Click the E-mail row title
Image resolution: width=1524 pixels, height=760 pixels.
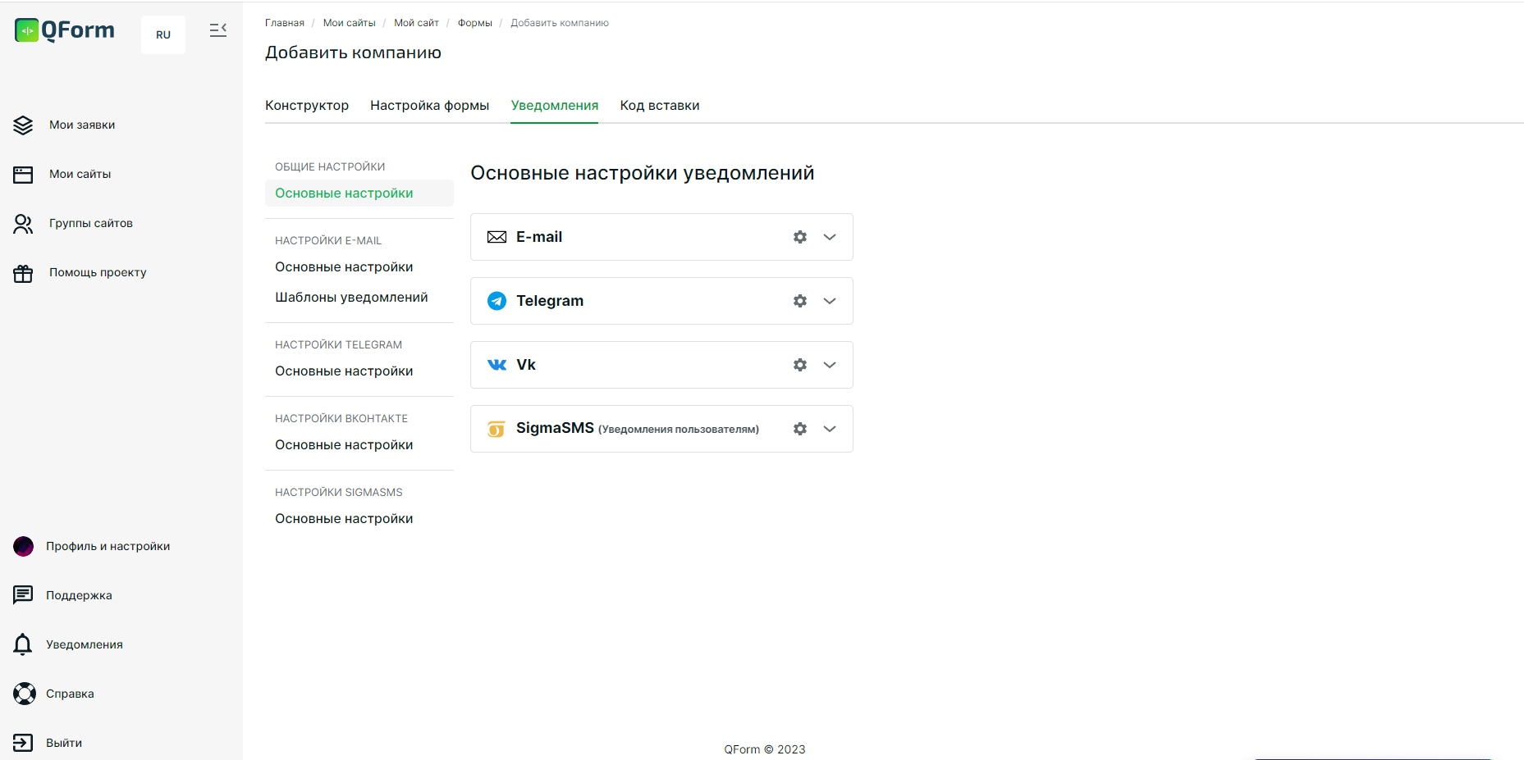click(539, 237)
